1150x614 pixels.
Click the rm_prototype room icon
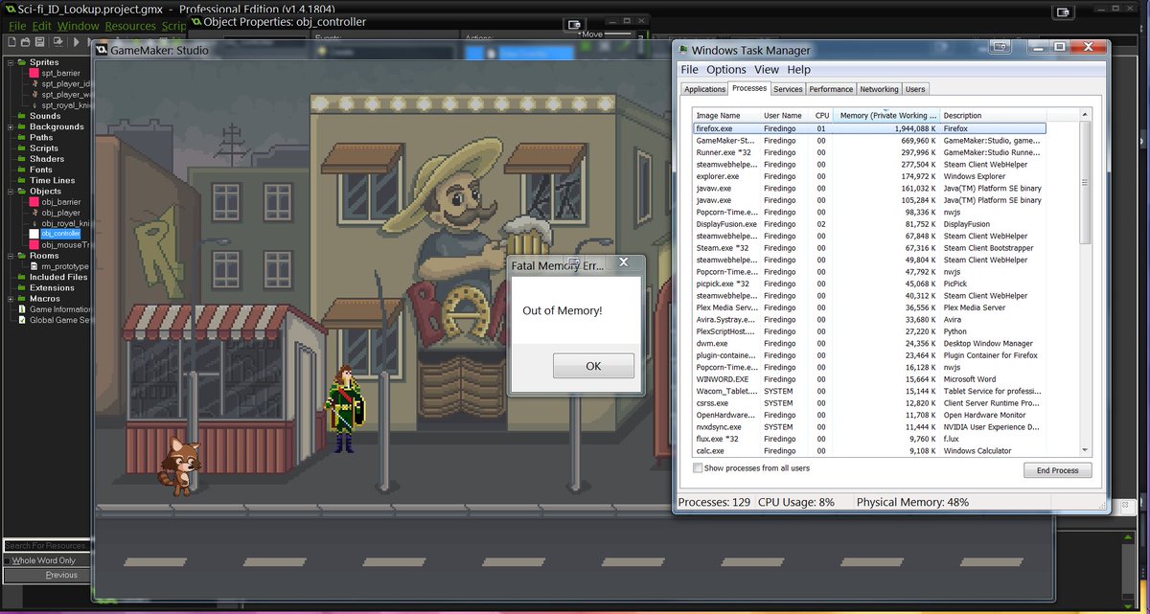pyautogui.click(x=34, y=266)
